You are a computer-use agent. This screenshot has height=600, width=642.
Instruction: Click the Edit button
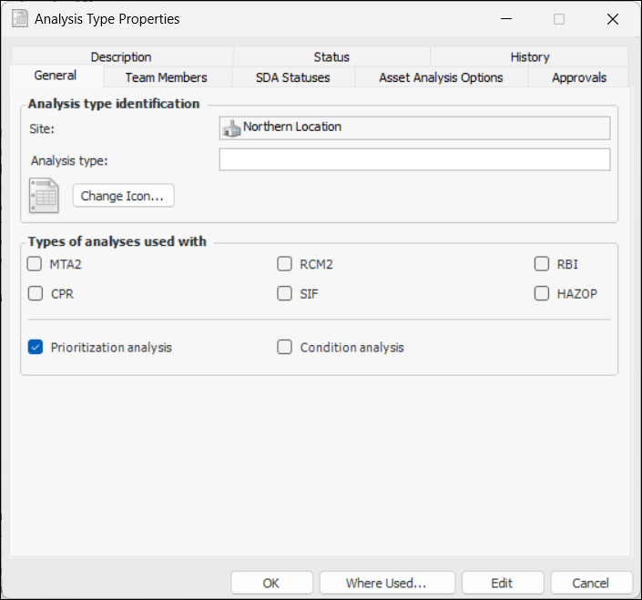point(502,583)
